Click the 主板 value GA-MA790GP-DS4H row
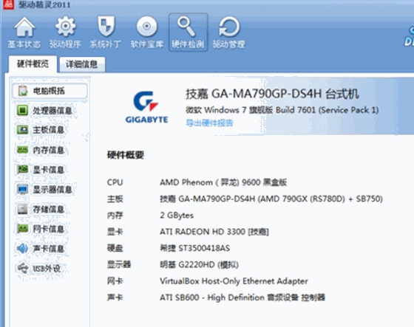Screen dimensions: 414x327 point(271,199)
